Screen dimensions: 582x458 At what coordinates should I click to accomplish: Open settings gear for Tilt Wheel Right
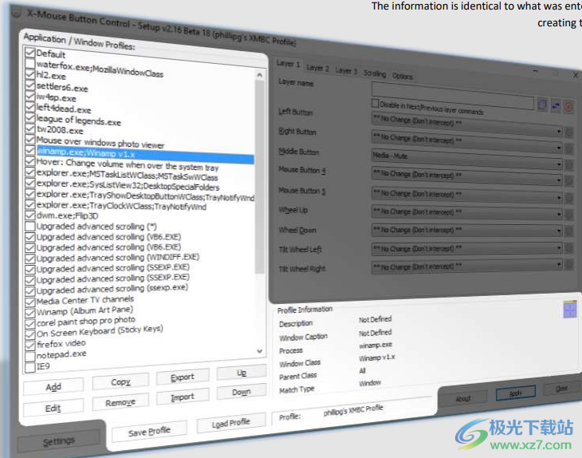click(x=568, y=265)
